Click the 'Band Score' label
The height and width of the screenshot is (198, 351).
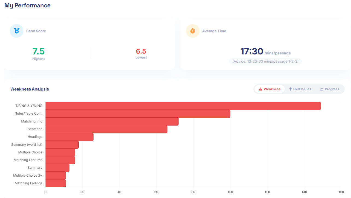coord(36,31)
